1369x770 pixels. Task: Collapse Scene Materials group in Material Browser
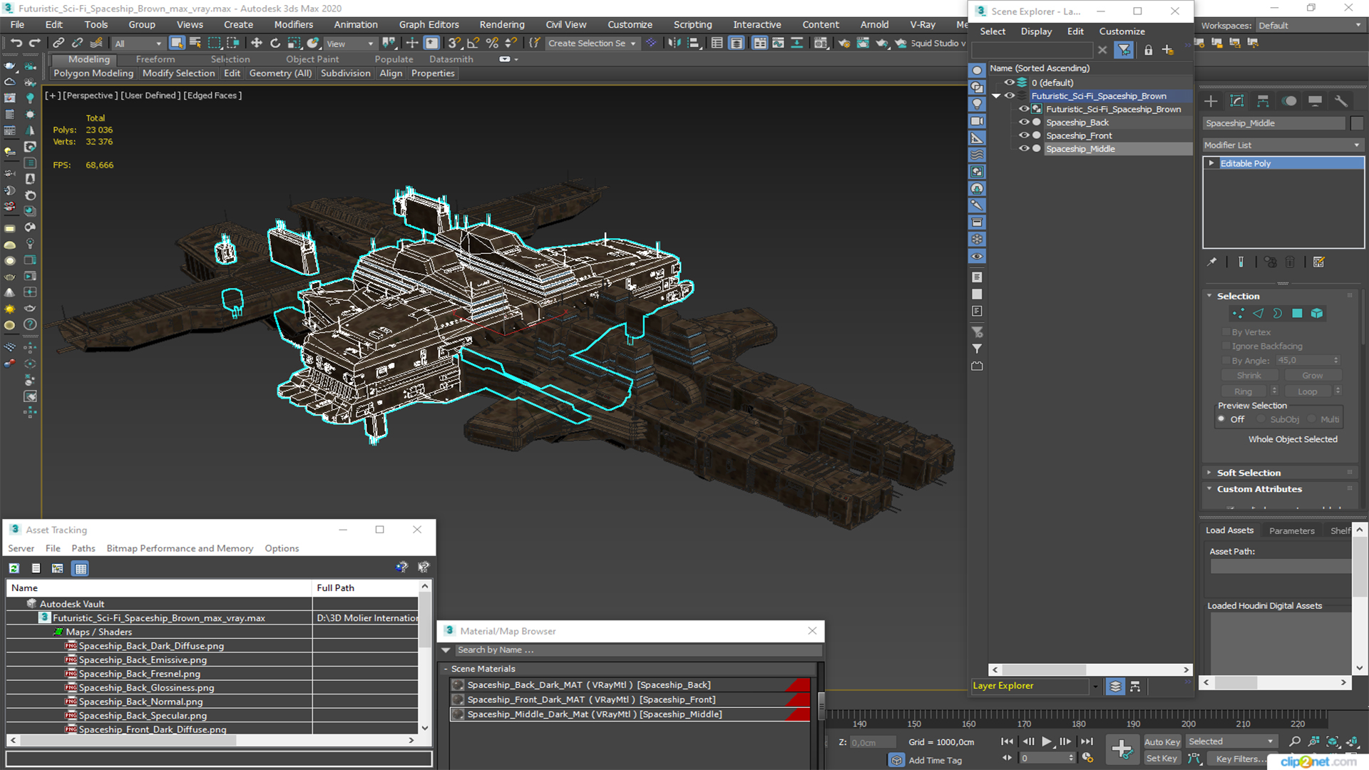point(446,669)
